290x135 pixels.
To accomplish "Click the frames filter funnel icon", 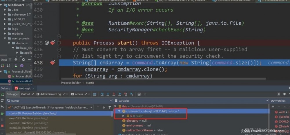I will click(110, 107).
